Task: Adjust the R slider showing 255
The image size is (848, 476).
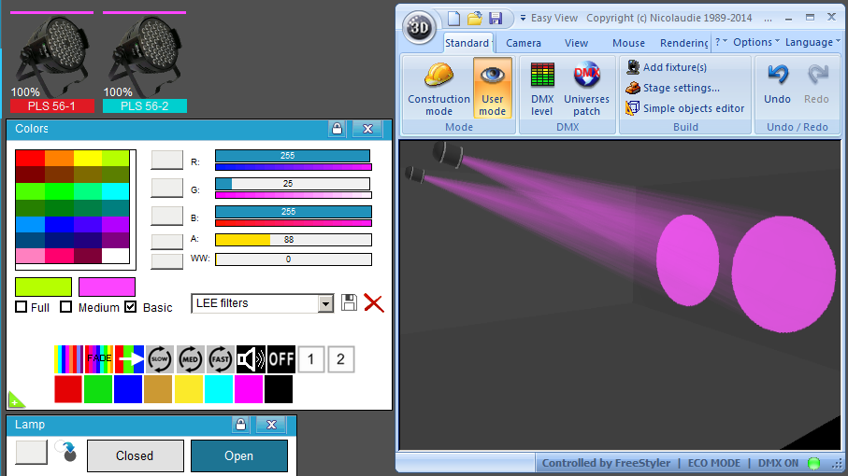Action: tap(293, 156)
